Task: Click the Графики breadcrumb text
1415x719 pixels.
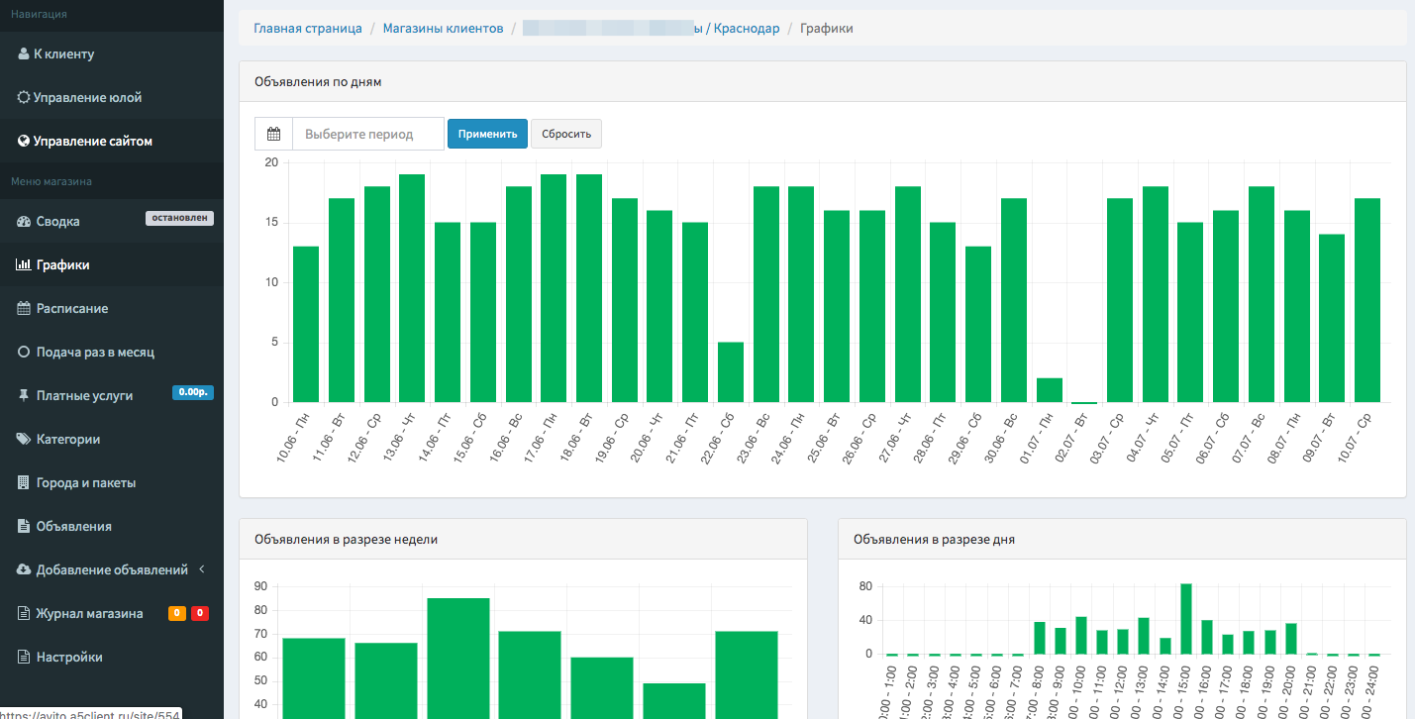Action: point(827,29)
